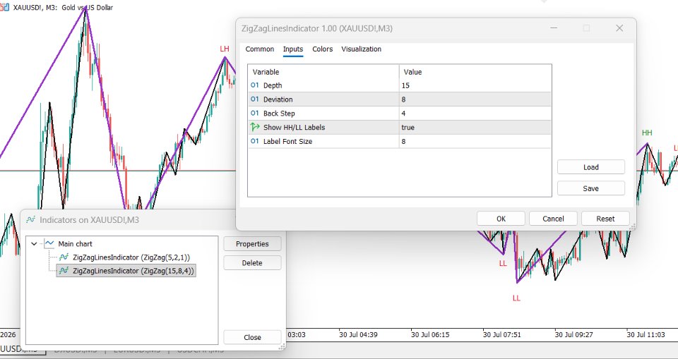Edit the Depth value 15
678x359 pixels.
475,85
